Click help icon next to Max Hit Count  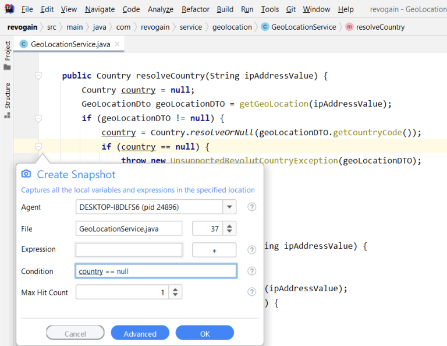tap(251, 292)
